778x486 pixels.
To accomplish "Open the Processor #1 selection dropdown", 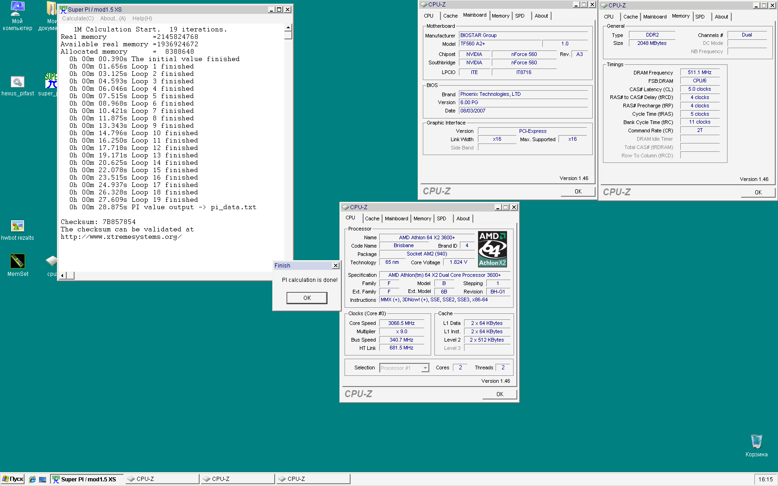I will tap(404, 368).
